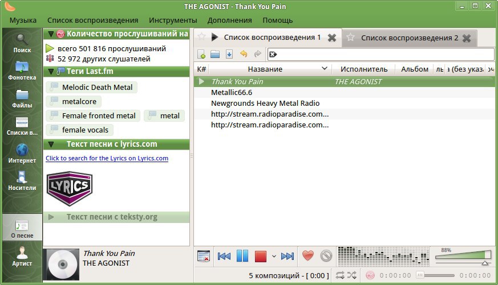The image size is (498, 285).
Task: Select the standalone metal tag
Action: pyautogui.click(x=164, y=115)
